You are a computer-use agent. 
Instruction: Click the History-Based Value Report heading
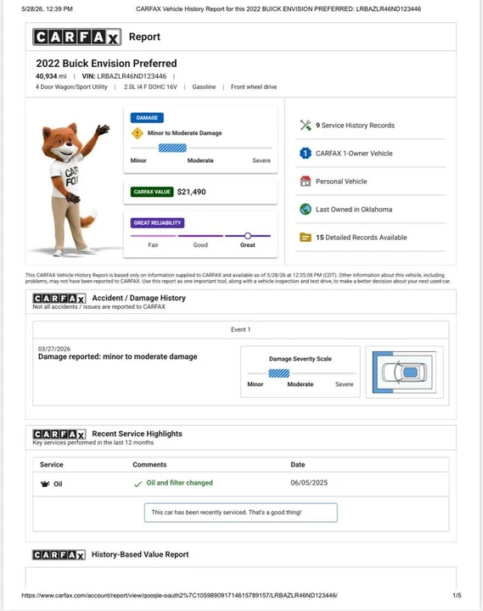coord(140,554)
